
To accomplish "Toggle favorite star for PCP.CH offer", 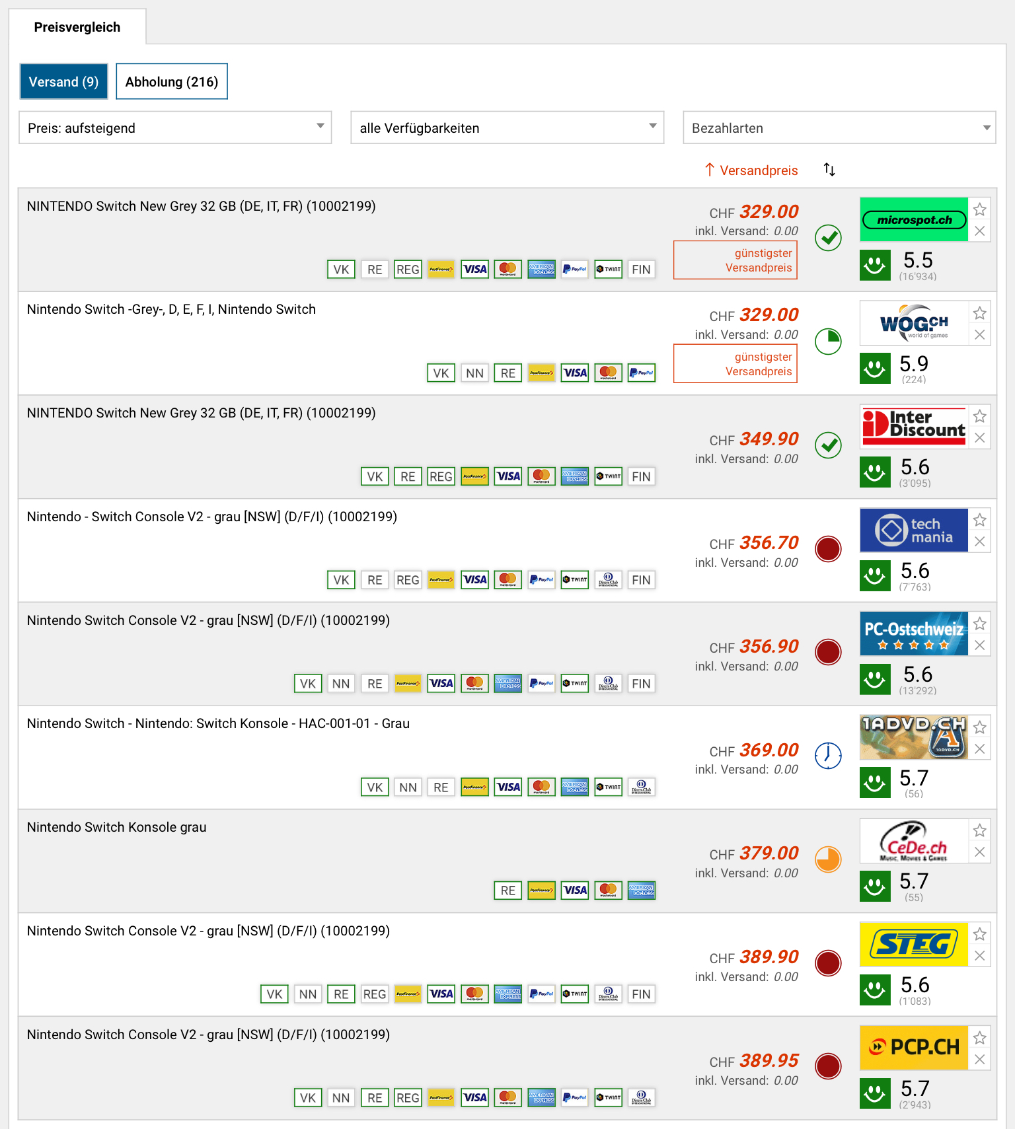I will (x=979, y=1038).
